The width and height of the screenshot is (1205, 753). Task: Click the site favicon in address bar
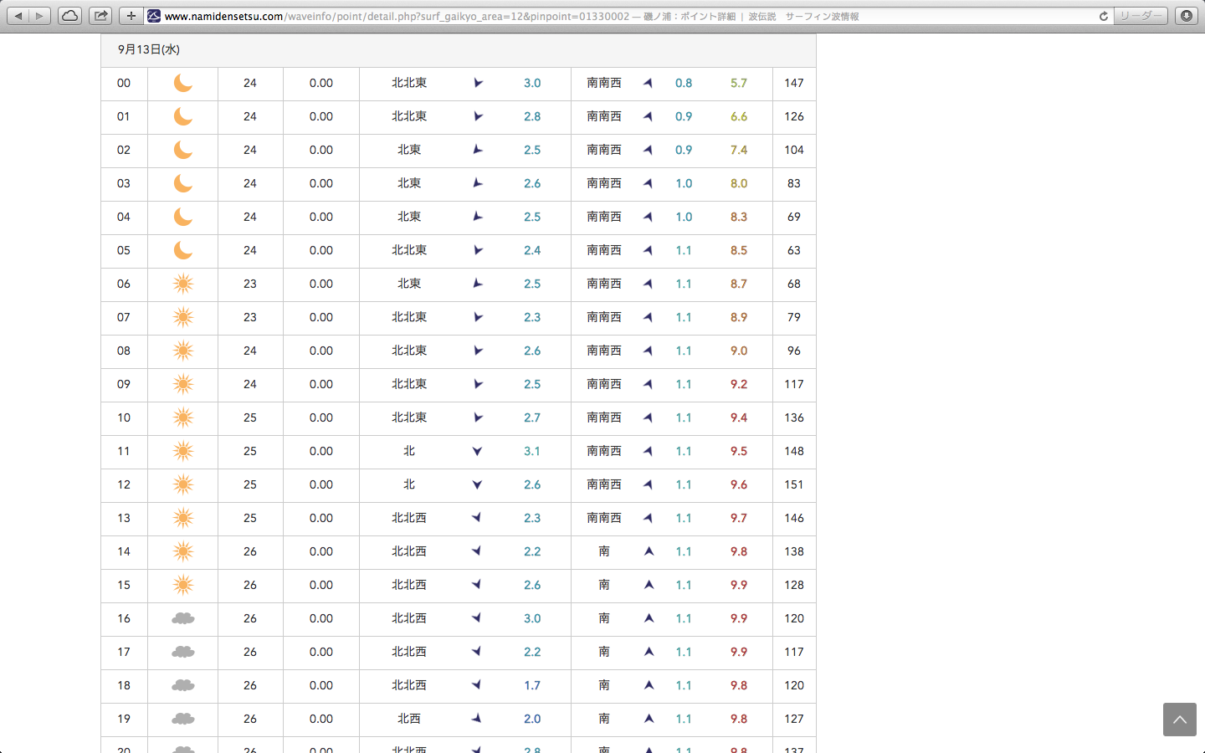[x=154, y=16]
